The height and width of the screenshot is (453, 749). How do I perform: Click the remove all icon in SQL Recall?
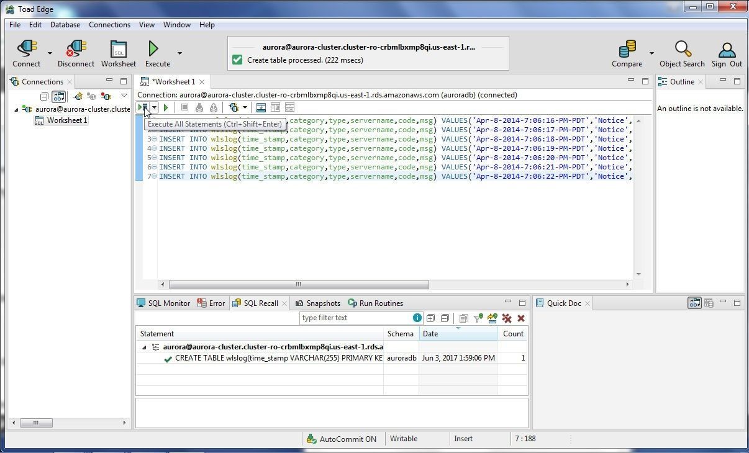(x=507, y=318)
